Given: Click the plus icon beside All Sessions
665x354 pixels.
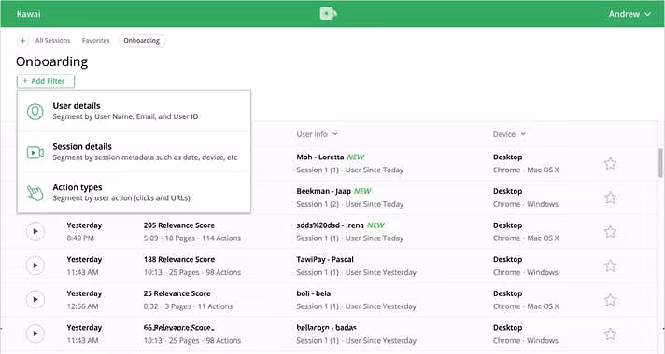Looking at the screenshot, I should coord(23,41).
